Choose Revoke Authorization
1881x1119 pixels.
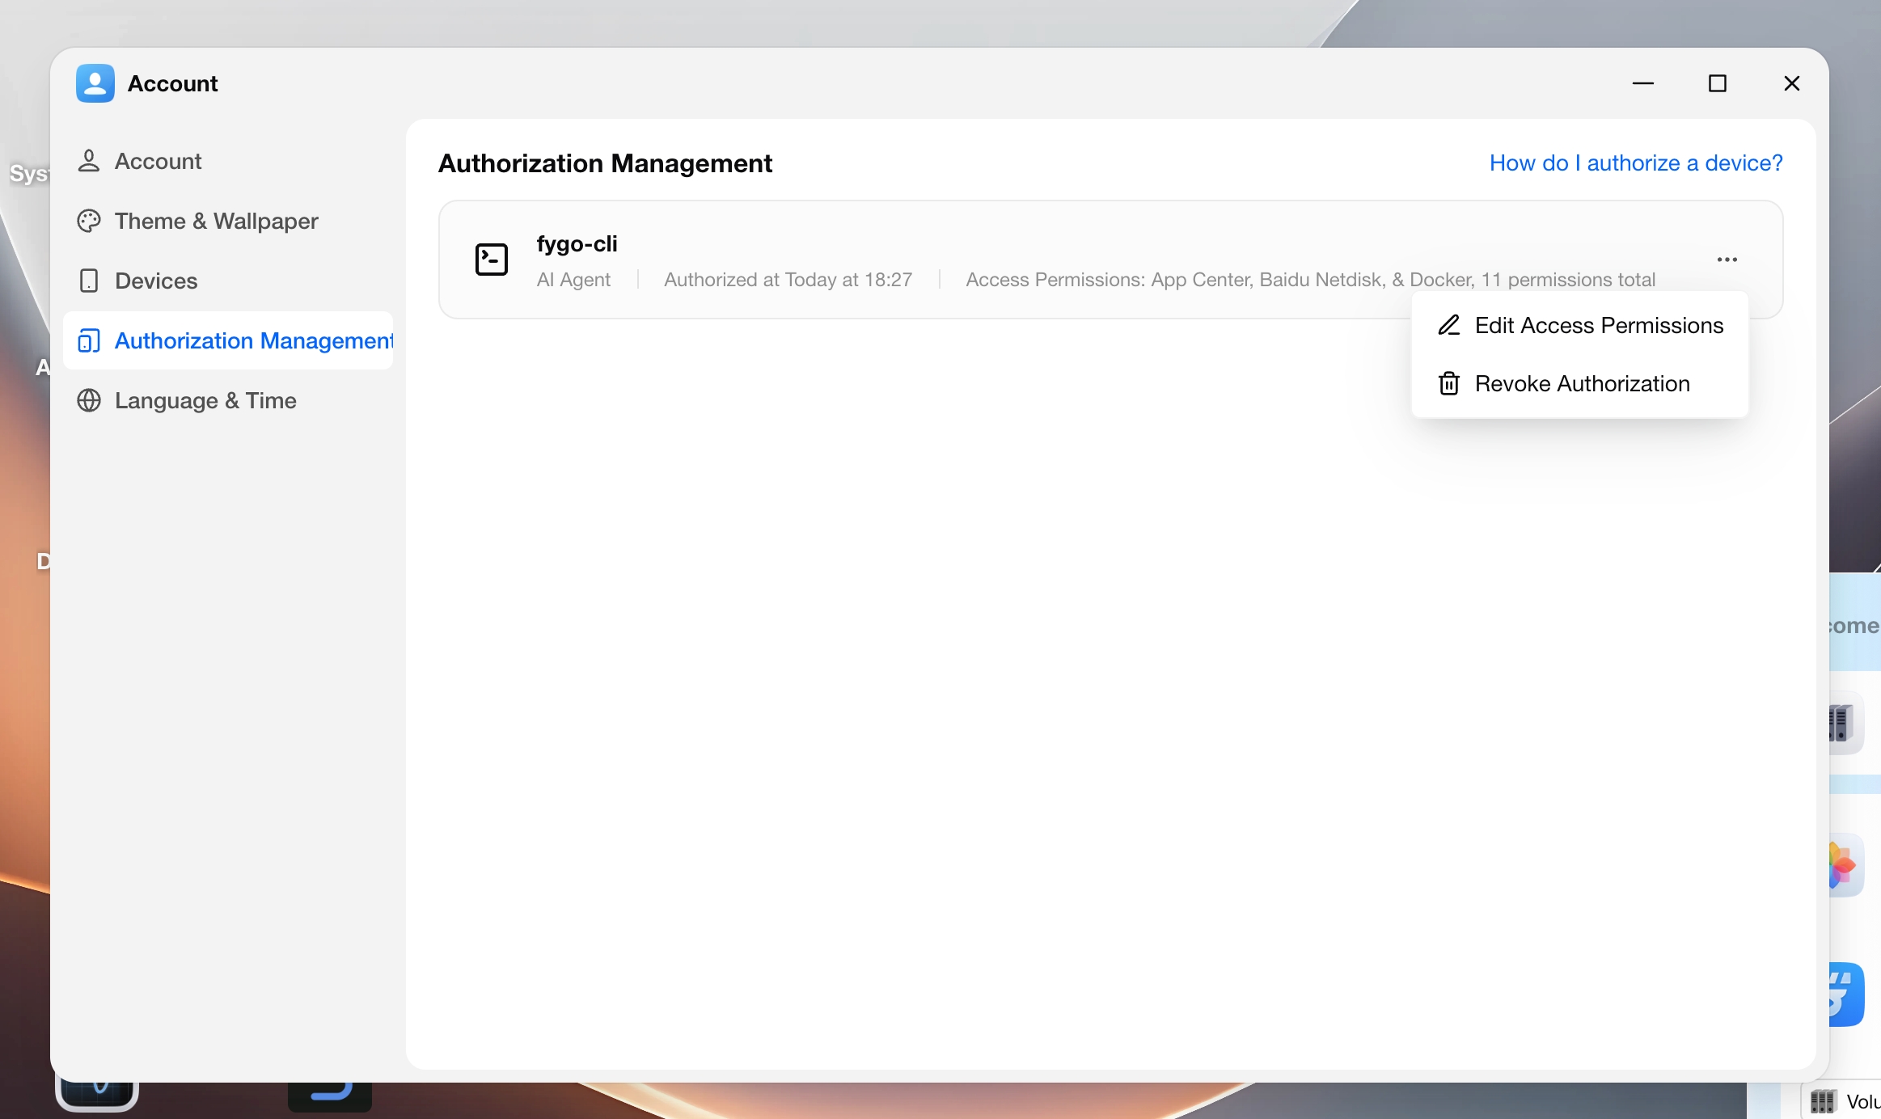click(1580, 383)
